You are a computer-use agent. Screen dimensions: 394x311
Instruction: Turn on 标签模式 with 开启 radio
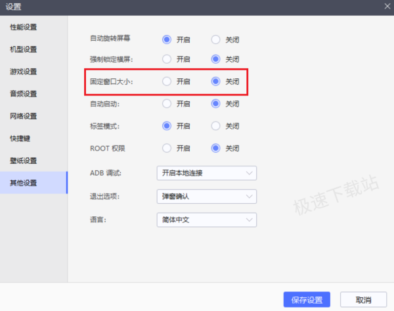pos(167,126)
